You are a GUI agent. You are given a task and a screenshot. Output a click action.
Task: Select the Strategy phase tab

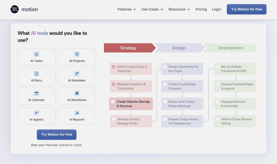pyautogui.click(x=128, y=48)
